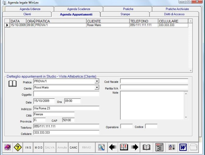205x155 pixels.
Task: Click the Telefono input field
Action: point(66,126)
